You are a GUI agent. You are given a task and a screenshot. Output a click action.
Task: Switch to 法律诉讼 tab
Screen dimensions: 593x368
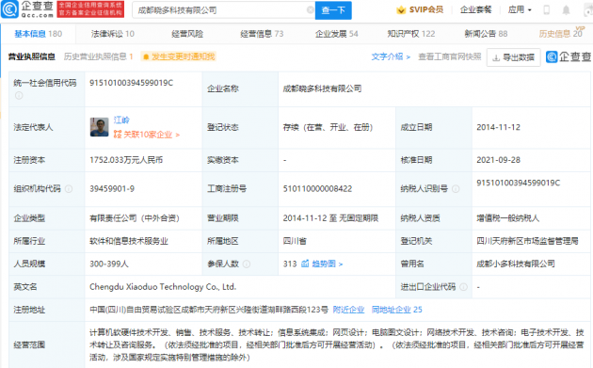113,34
